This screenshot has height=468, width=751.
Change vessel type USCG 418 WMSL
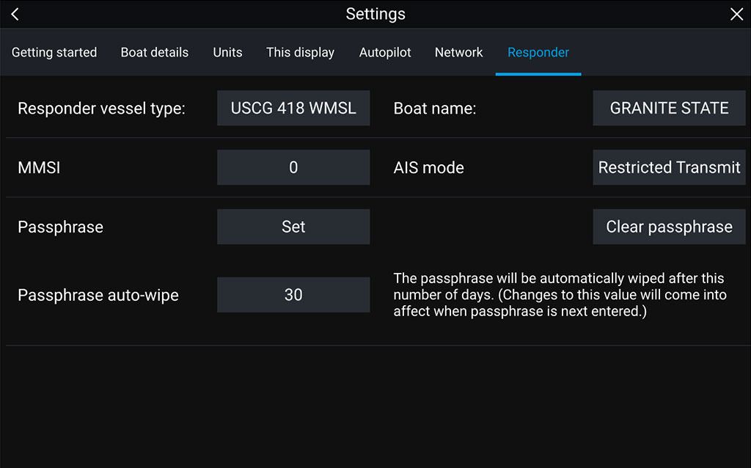293,109
